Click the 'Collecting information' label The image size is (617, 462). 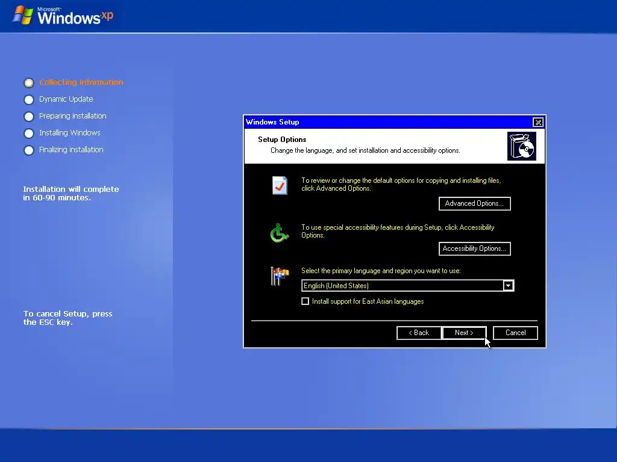pyautogui.click(x=81, y=82)
